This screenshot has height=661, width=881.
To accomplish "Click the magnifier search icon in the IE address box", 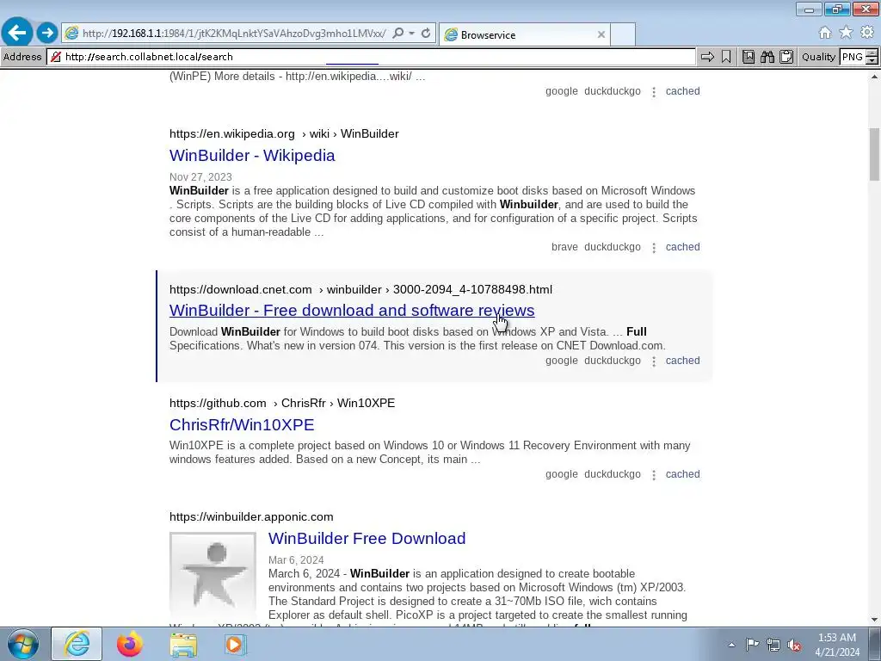I will point(397,34).
